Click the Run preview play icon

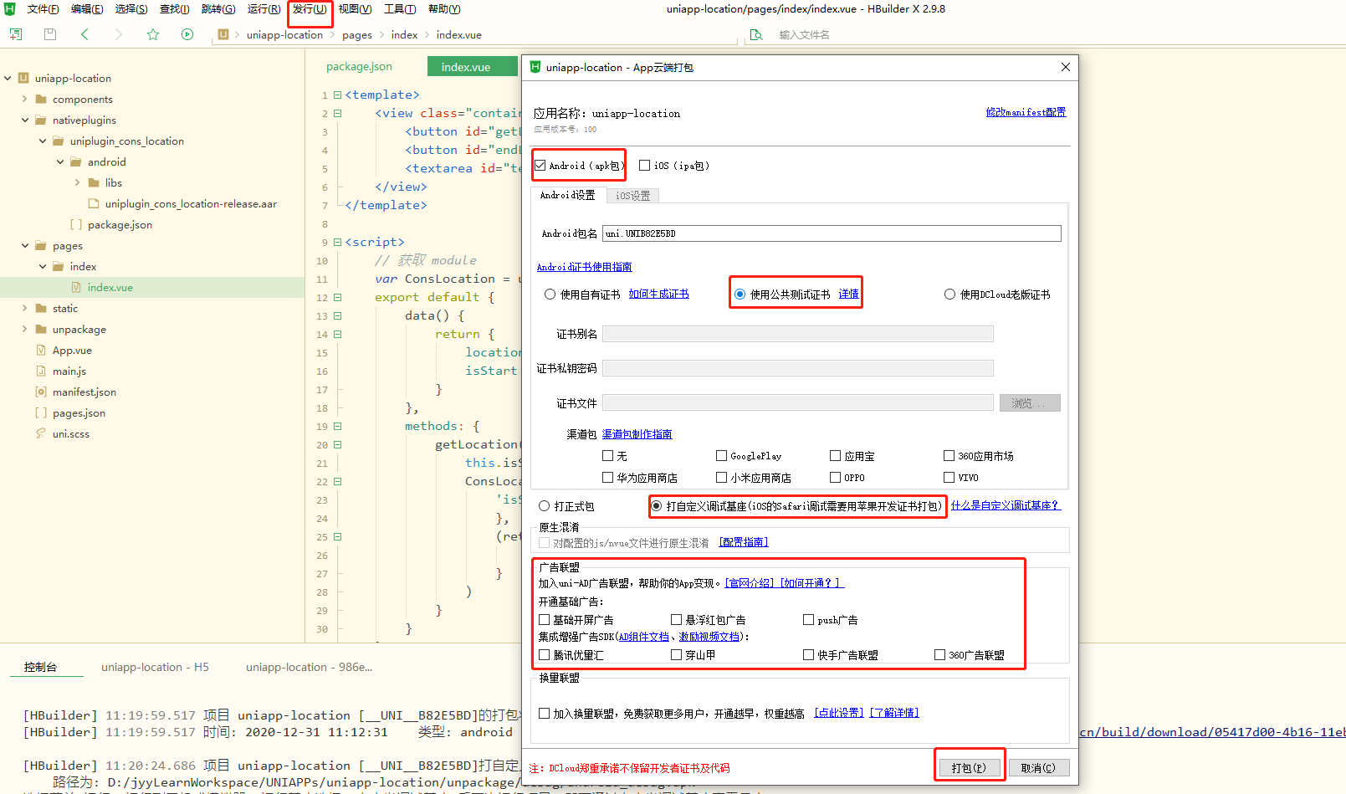(187, 34)
